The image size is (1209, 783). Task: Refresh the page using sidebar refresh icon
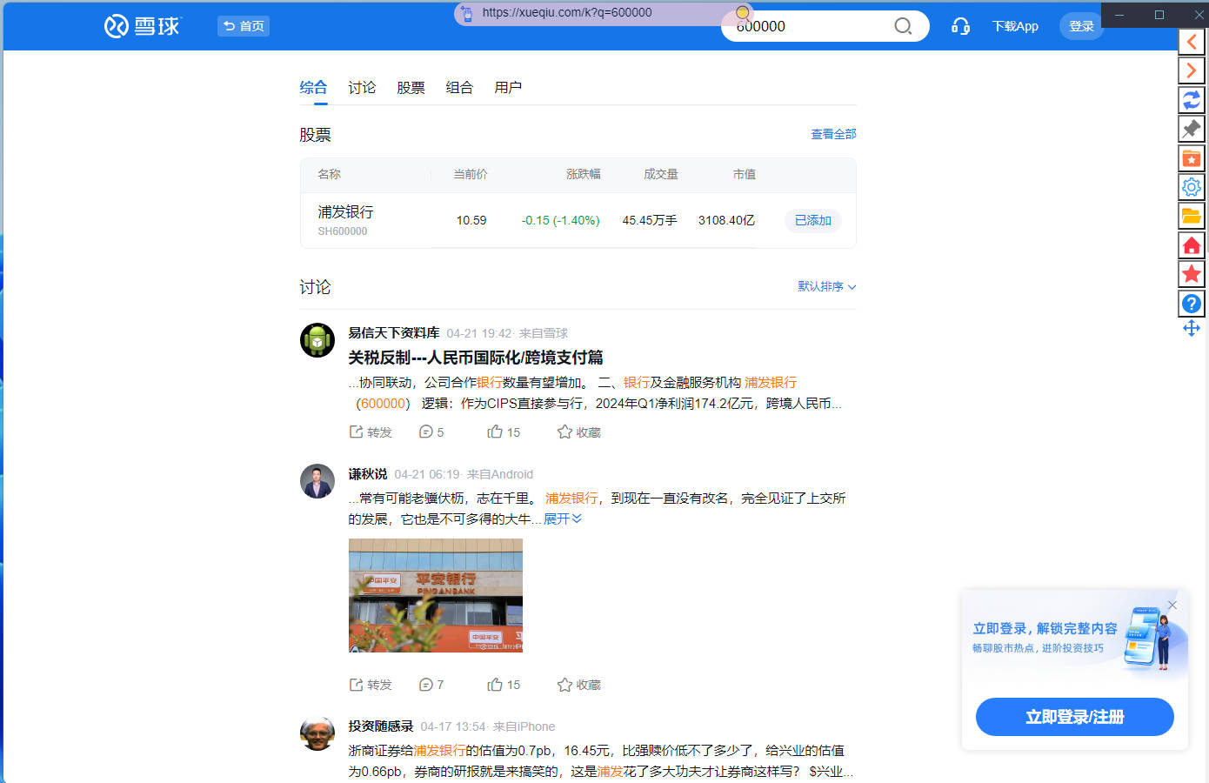1191,99
